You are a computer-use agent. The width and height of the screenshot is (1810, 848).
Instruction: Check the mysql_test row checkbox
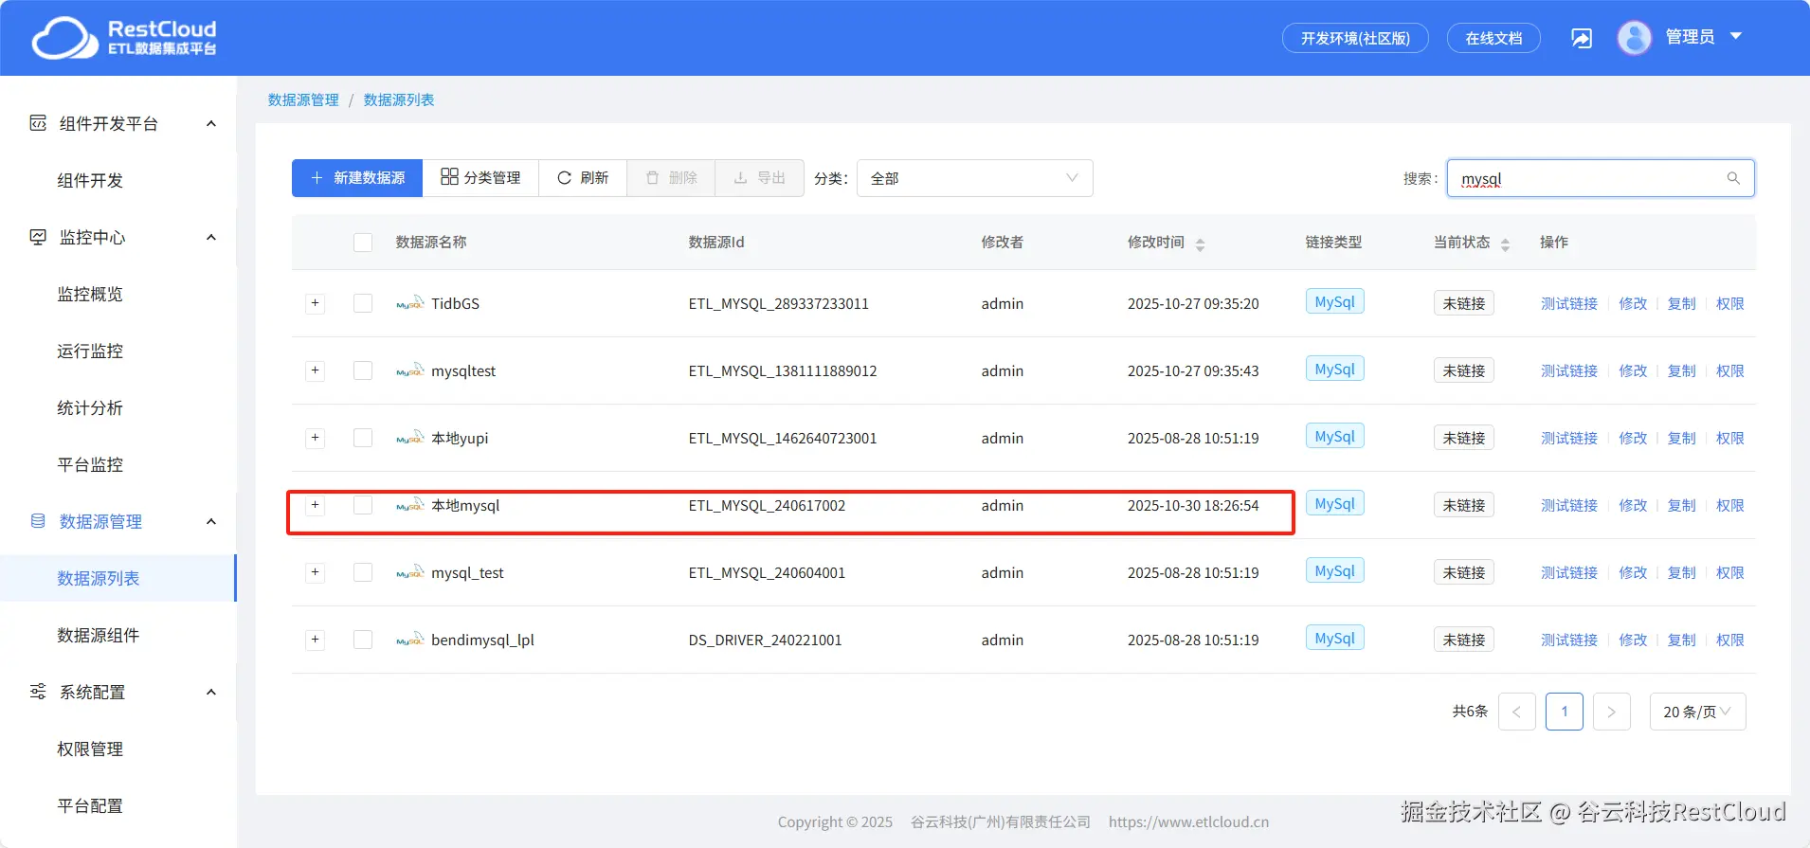pyautogui.click(x=363, y=572)
